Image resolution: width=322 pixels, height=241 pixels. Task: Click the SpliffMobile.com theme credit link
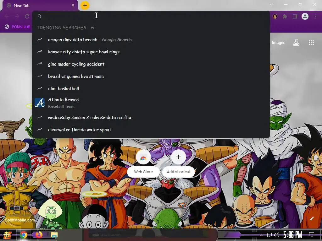pos(20,220)
